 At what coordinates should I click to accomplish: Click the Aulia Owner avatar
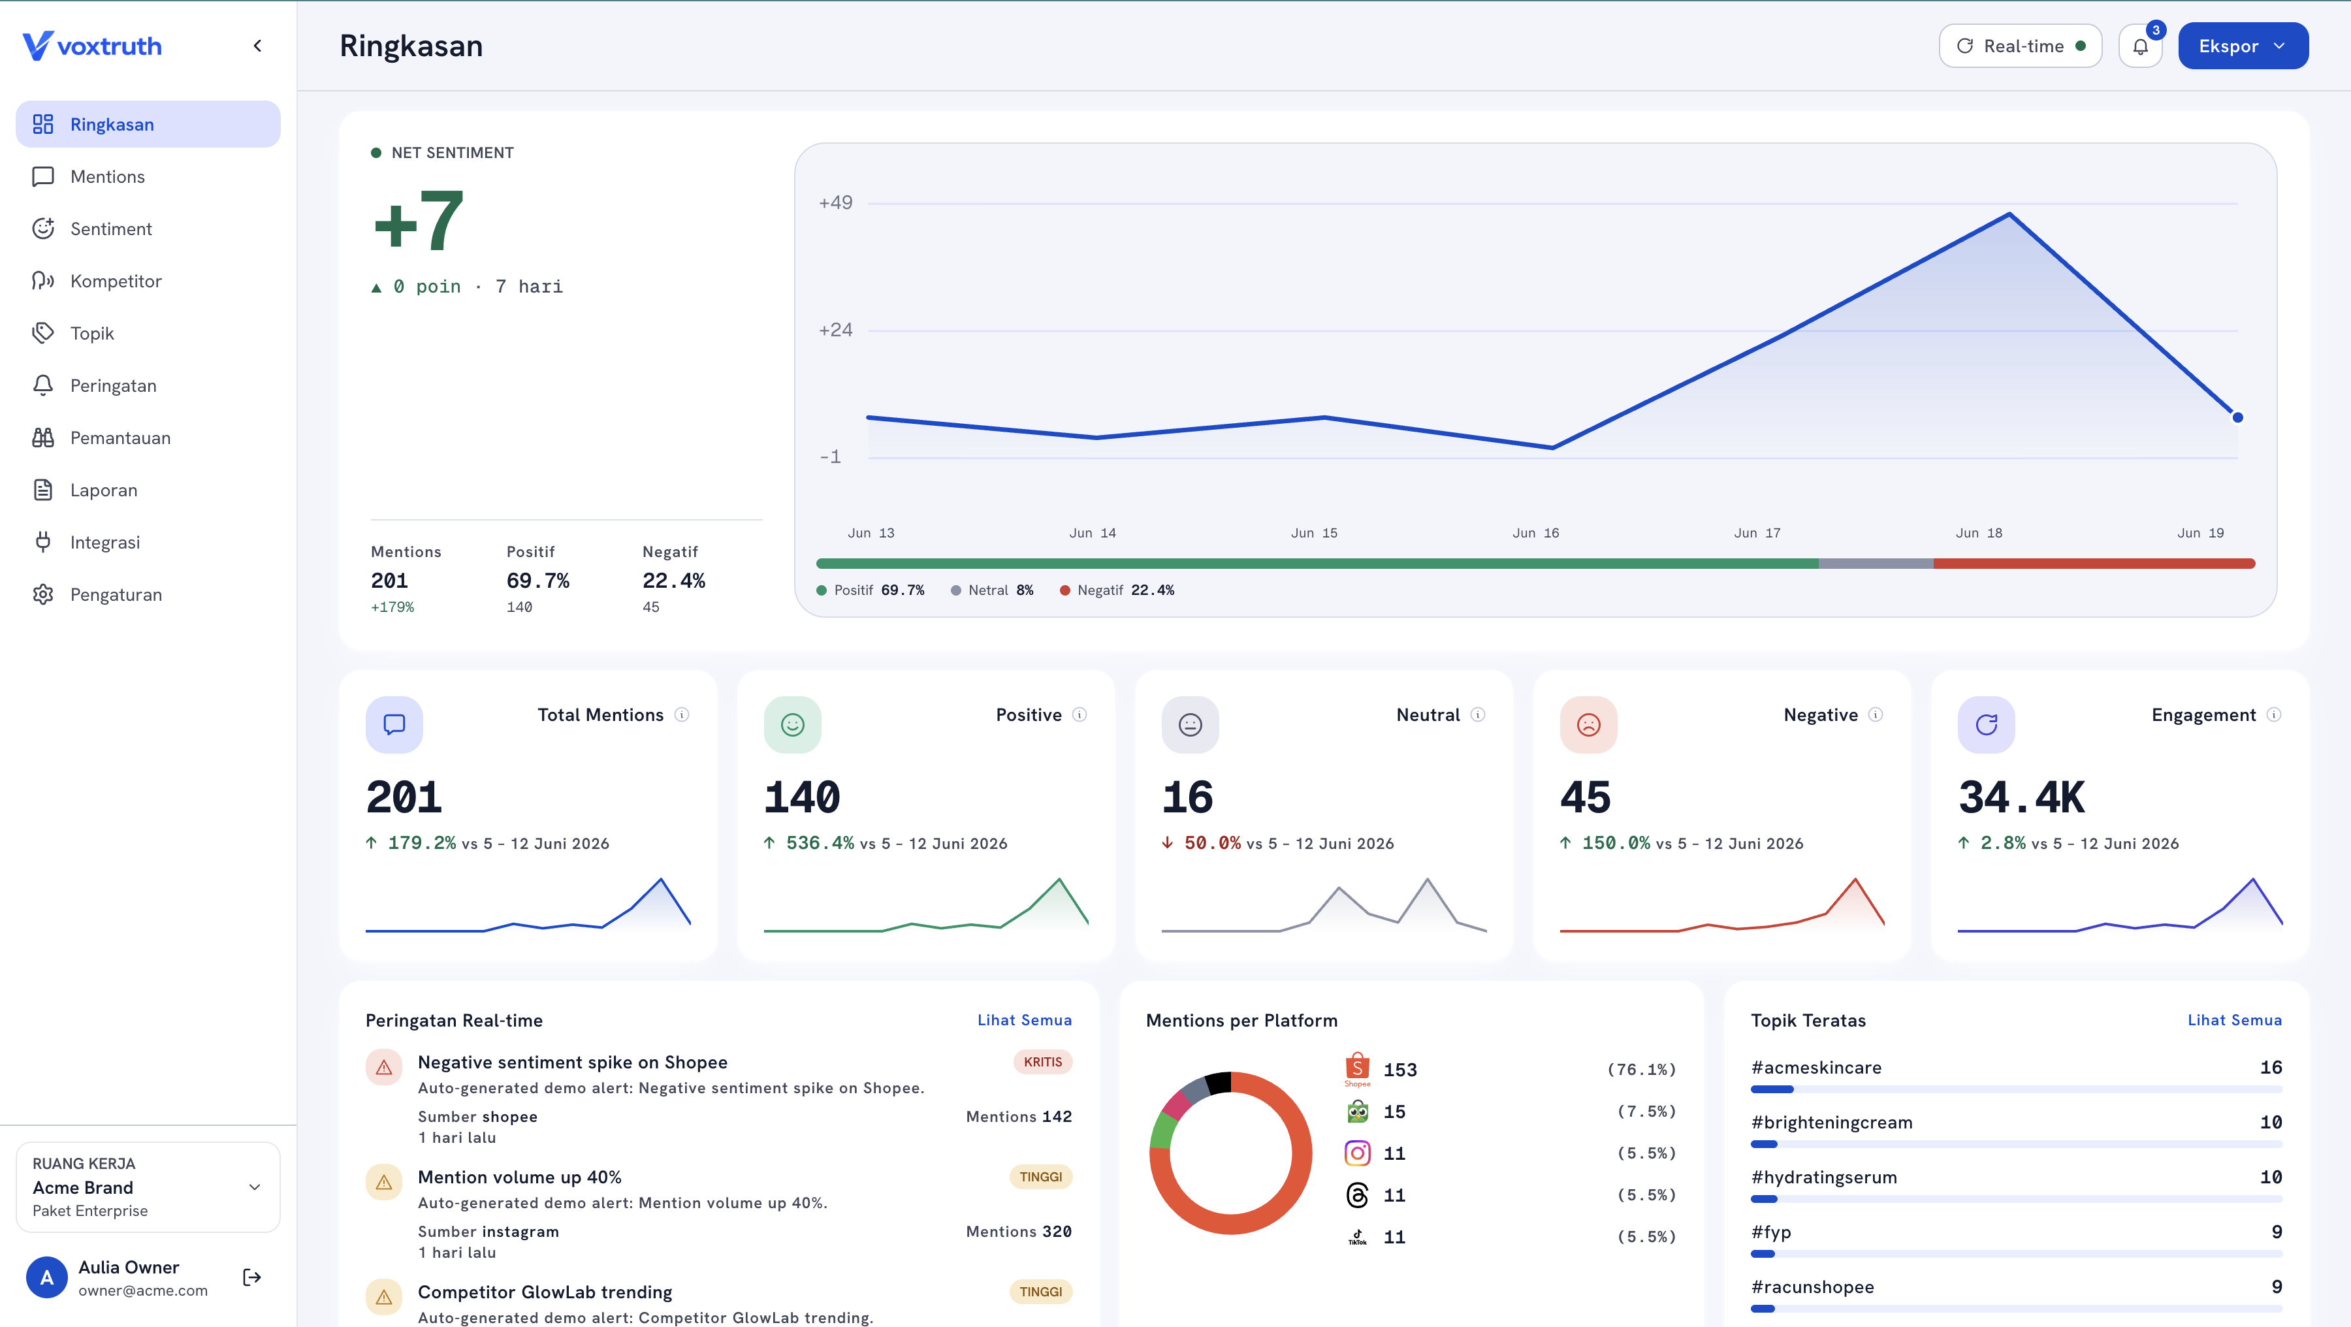point(46,1277)
